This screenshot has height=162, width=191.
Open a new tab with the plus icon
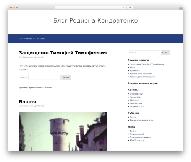[181, 8]
